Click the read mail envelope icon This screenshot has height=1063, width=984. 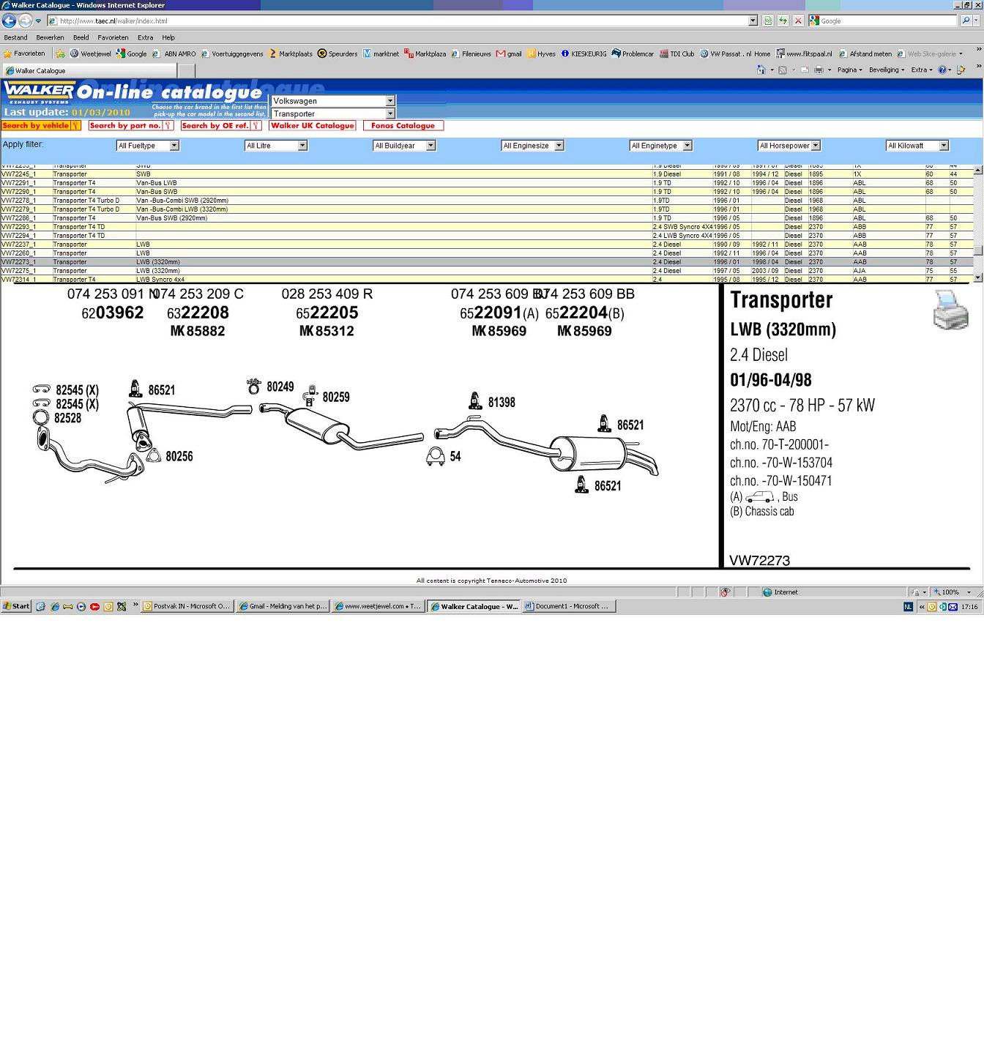[x=804, y=70]
